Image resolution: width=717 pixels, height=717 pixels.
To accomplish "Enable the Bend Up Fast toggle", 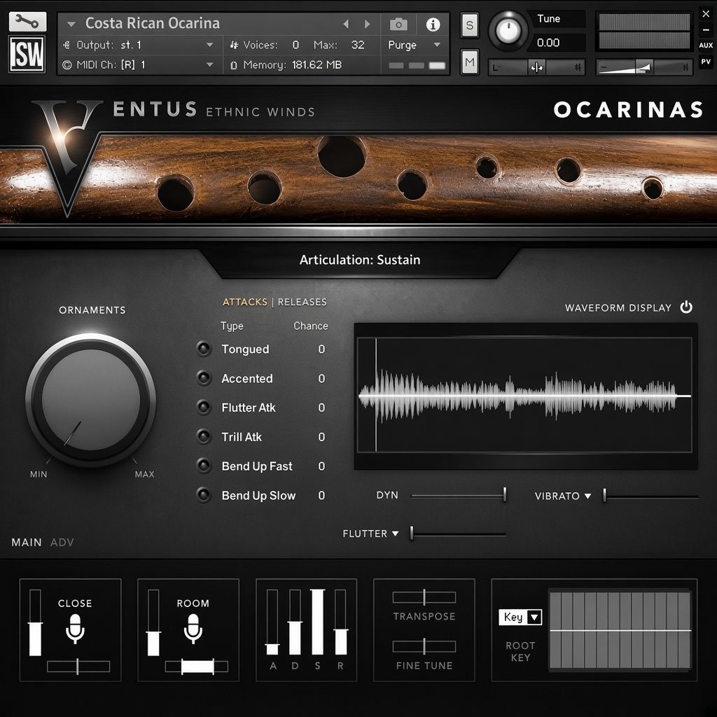I will (x=204, y=466).
